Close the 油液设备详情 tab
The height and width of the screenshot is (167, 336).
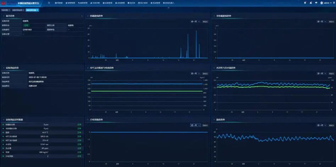pyautogui.click(x=37, y=10)
